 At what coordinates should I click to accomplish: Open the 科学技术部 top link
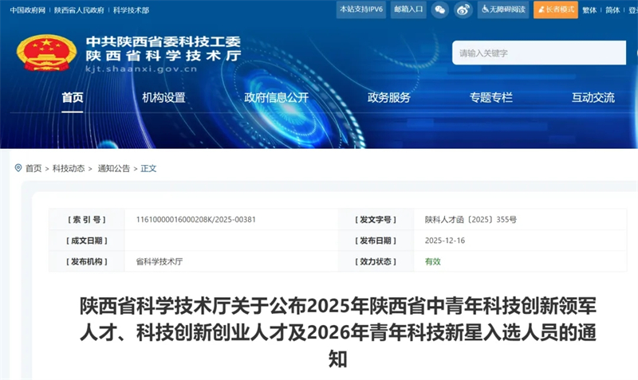coord(131,10)
